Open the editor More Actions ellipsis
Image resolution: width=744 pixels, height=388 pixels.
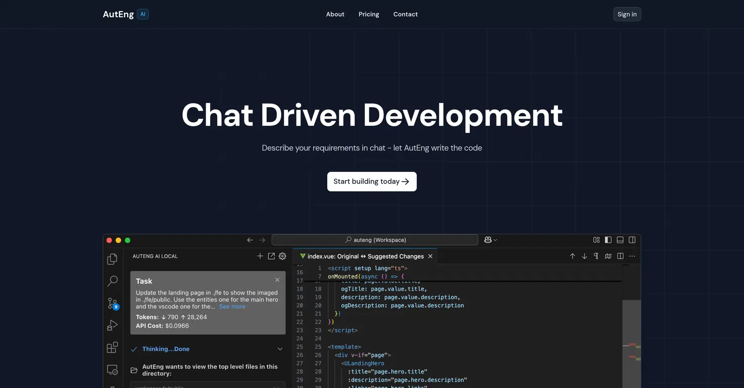click(632, 256)
